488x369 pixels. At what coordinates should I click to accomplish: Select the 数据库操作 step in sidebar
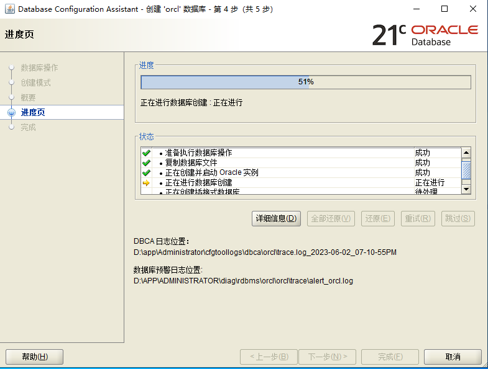tap(39, 68)
